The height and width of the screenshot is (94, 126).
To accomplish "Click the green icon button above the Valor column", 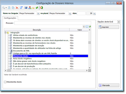I will [x=90, y=27].
